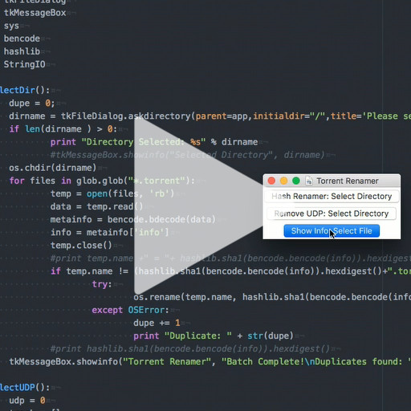
Task: Click the udp = 0 assignment line
Action: (27, 401)
